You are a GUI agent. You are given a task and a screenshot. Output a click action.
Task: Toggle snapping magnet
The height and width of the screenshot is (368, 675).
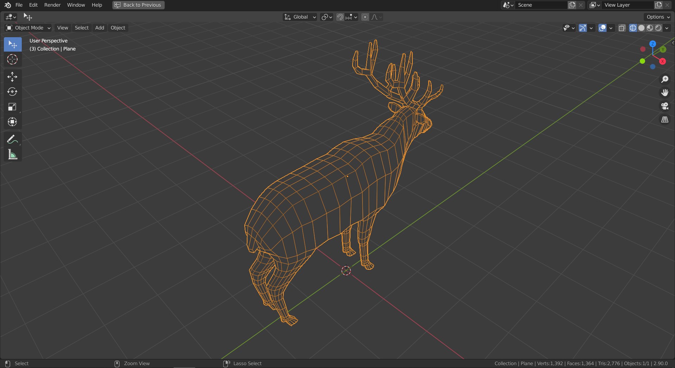[x=340, y=17]
